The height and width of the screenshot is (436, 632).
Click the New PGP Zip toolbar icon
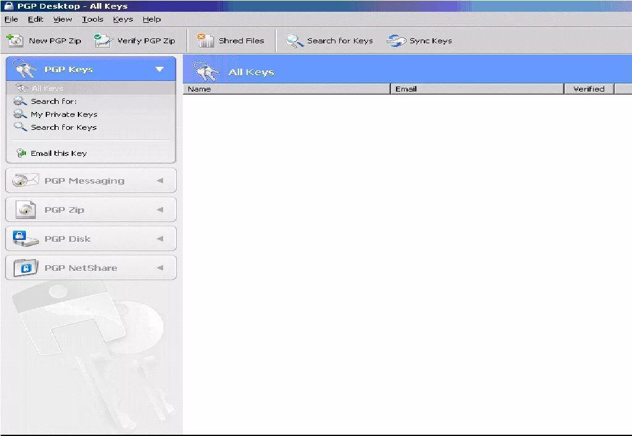click(15, 40)
